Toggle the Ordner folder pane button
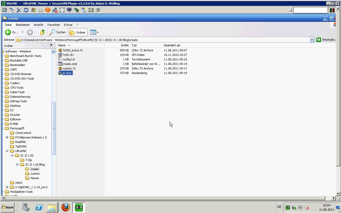Screen dimensions: 341x213 pos(78,32)
